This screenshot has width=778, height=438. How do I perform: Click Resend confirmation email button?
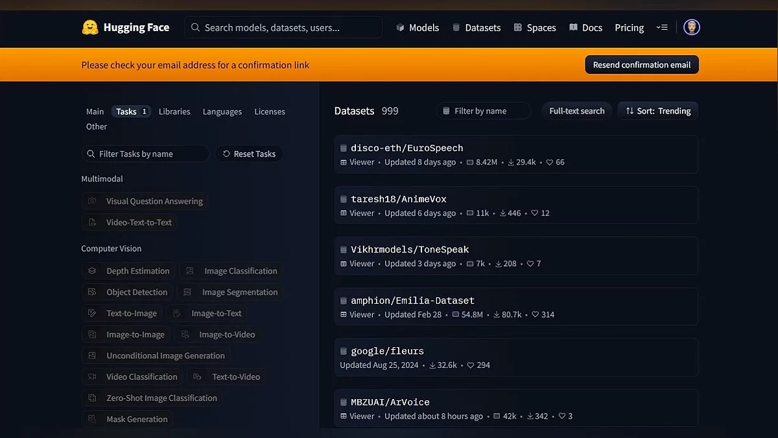(x=641, y=65)
